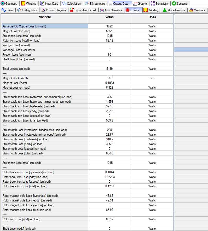This screenshot has height=231, width=208.
Task: Open the Materials sub-tab label
Action: coord(199,10)
